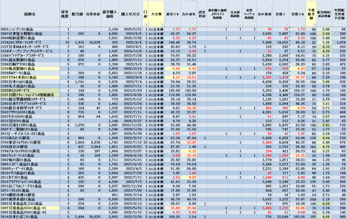Open the 実質± (non-percent) column filter dropdown

click(x=287, y=25)
